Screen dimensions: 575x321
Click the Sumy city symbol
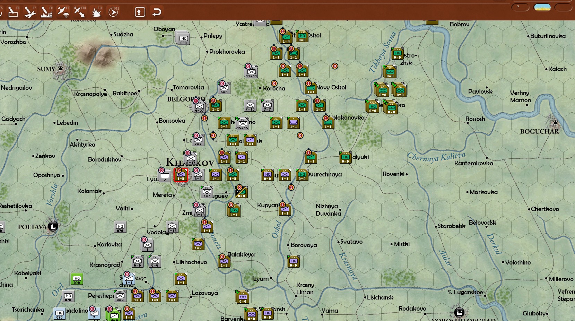(60, 69)
